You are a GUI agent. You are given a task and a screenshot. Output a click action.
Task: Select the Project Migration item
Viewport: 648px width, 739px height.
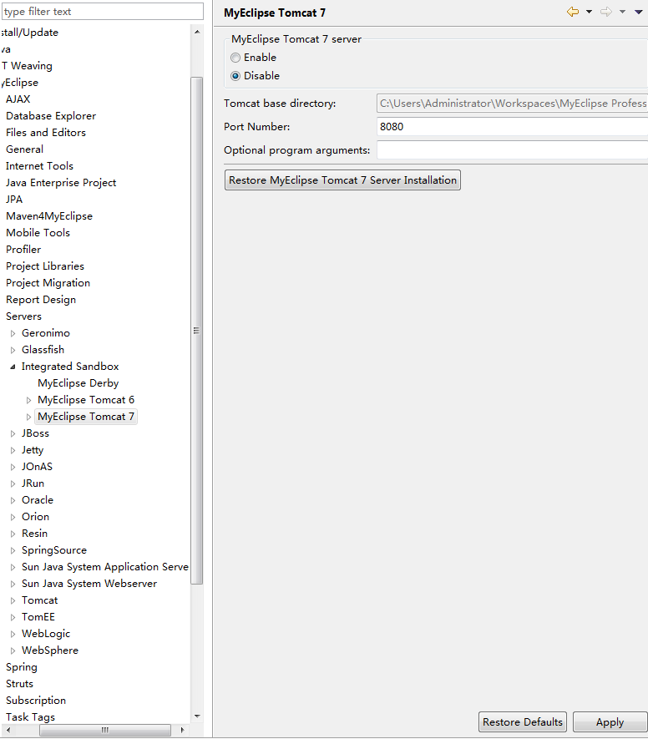coord(48,283)
